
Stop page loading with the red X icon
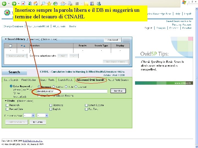(23, 4)
